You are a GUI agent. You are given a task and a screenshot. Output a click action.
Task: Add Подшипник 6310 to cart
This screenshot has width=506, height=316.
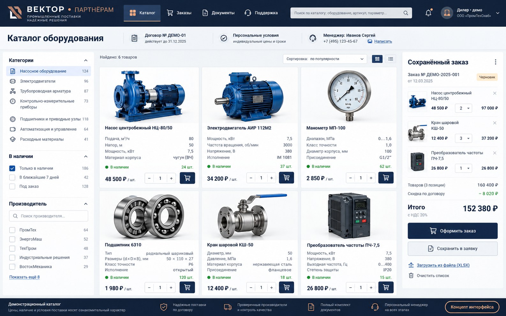tap(187, 287)
